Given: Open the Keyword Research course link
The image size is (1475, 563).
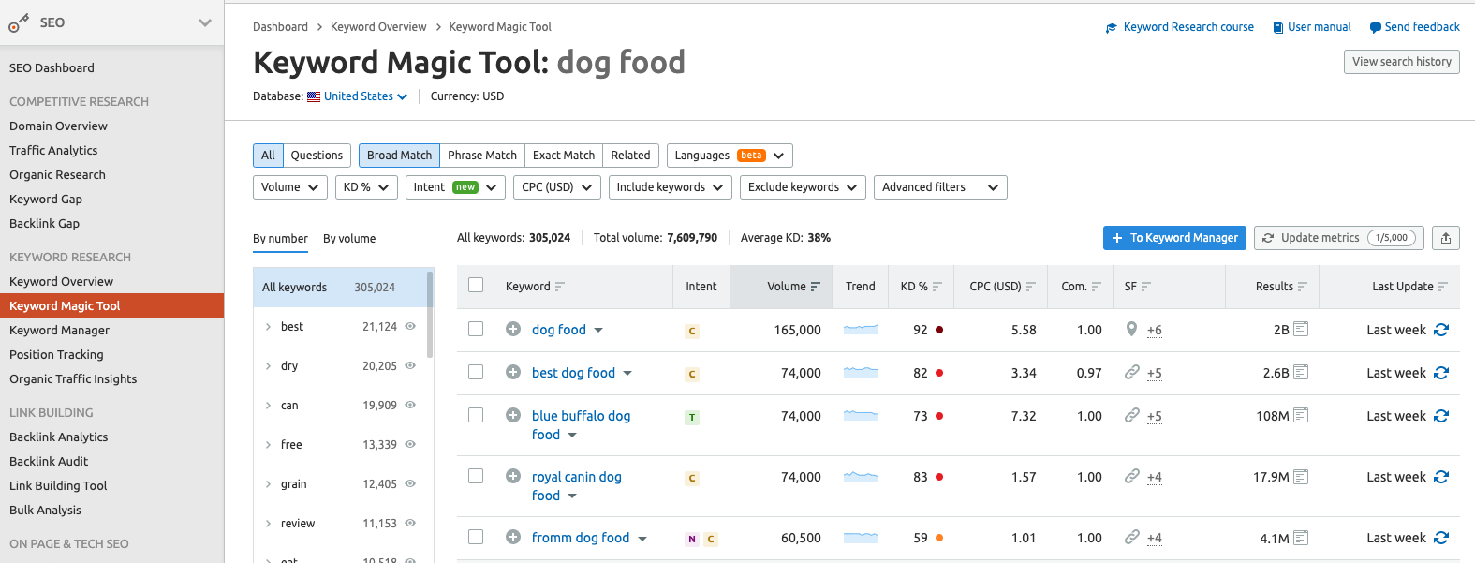Looking at the screenshot, I should click(x=1187, y=27).
